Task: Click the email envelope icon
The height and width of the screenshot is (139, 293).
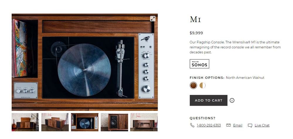Action: (x=229, y=125)
